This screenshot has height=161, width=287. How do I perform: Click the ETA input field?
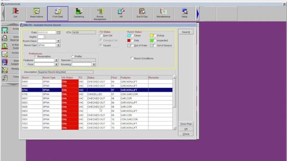84,32
